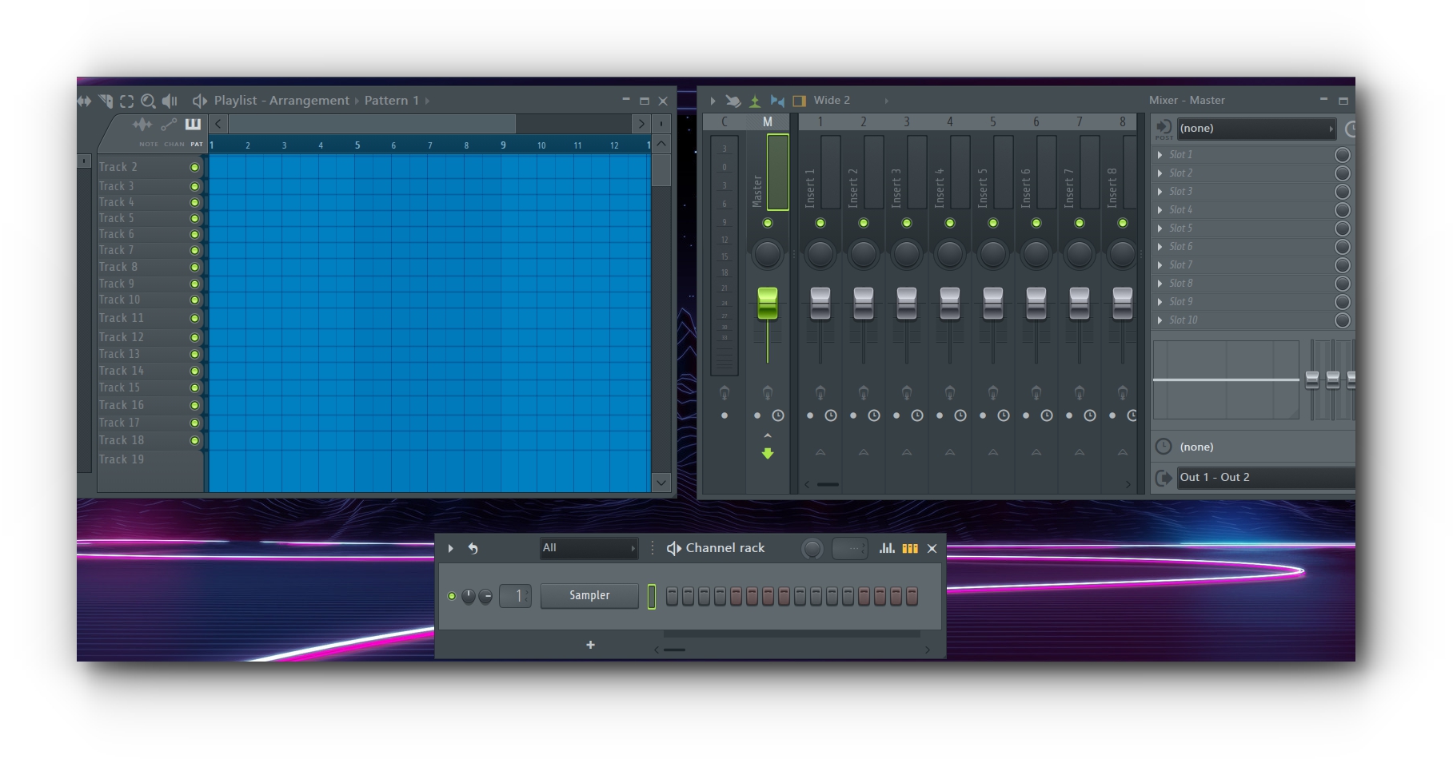Click the Mixer POST input icon beside (none)
Image resolution: width=1453 pixels, height=759 pixels.
(1164, 128)
